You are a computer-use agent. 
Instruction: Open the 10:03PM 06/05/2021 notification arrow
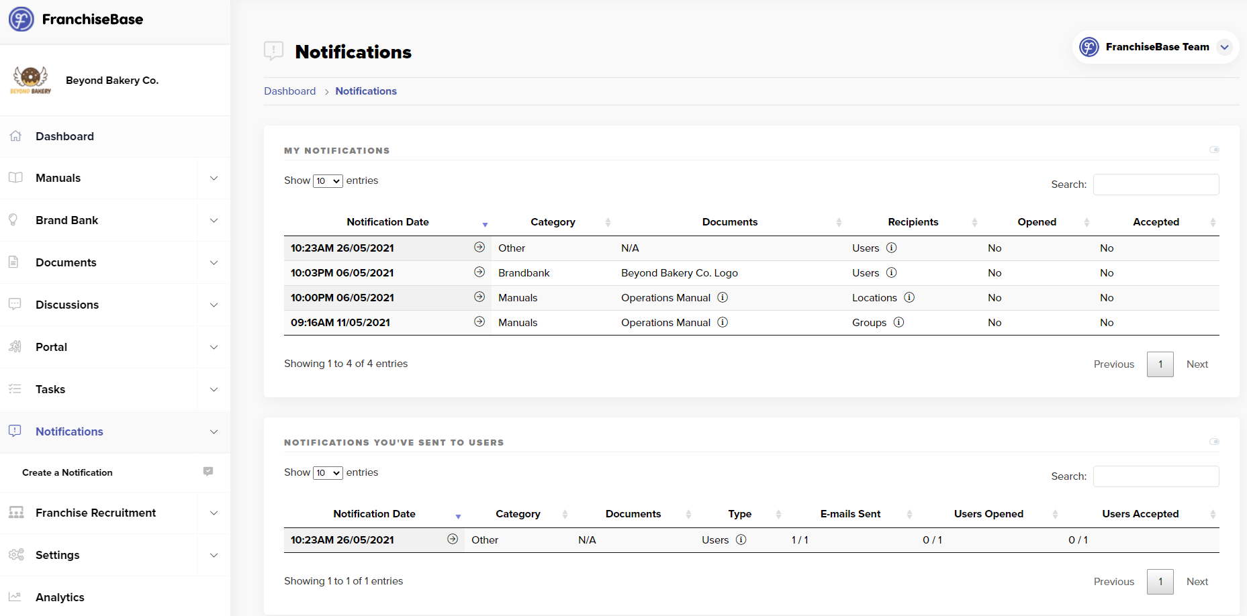pos(479,272)
